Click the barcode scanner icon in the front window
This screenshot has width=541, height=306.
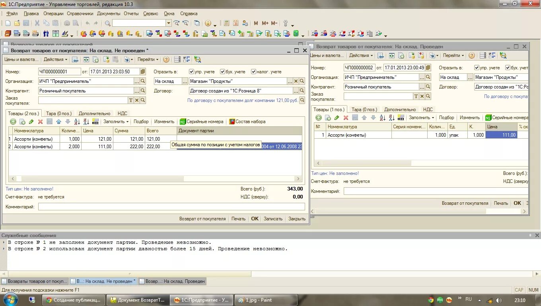click(95, 122)
